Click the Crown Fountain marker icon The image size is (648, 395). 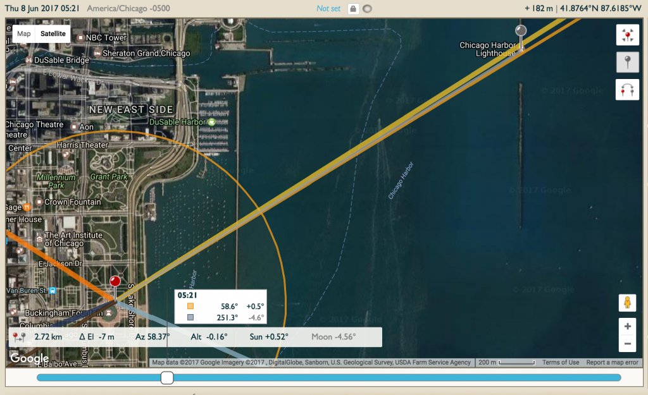(39, 202)
